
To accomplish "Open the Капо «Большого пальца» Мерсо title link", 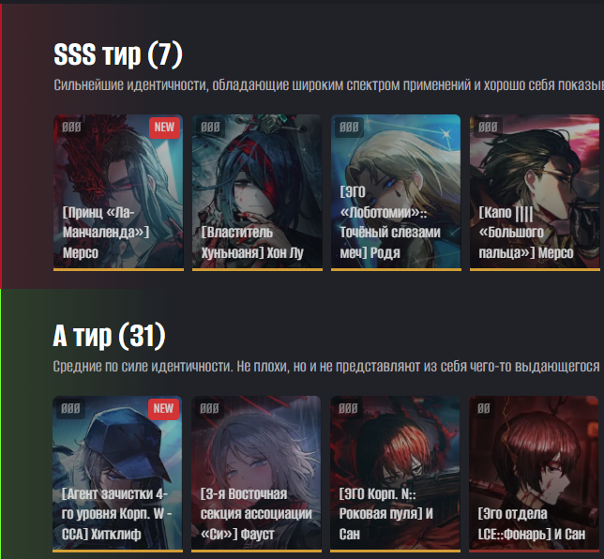I will coord(526,233).
